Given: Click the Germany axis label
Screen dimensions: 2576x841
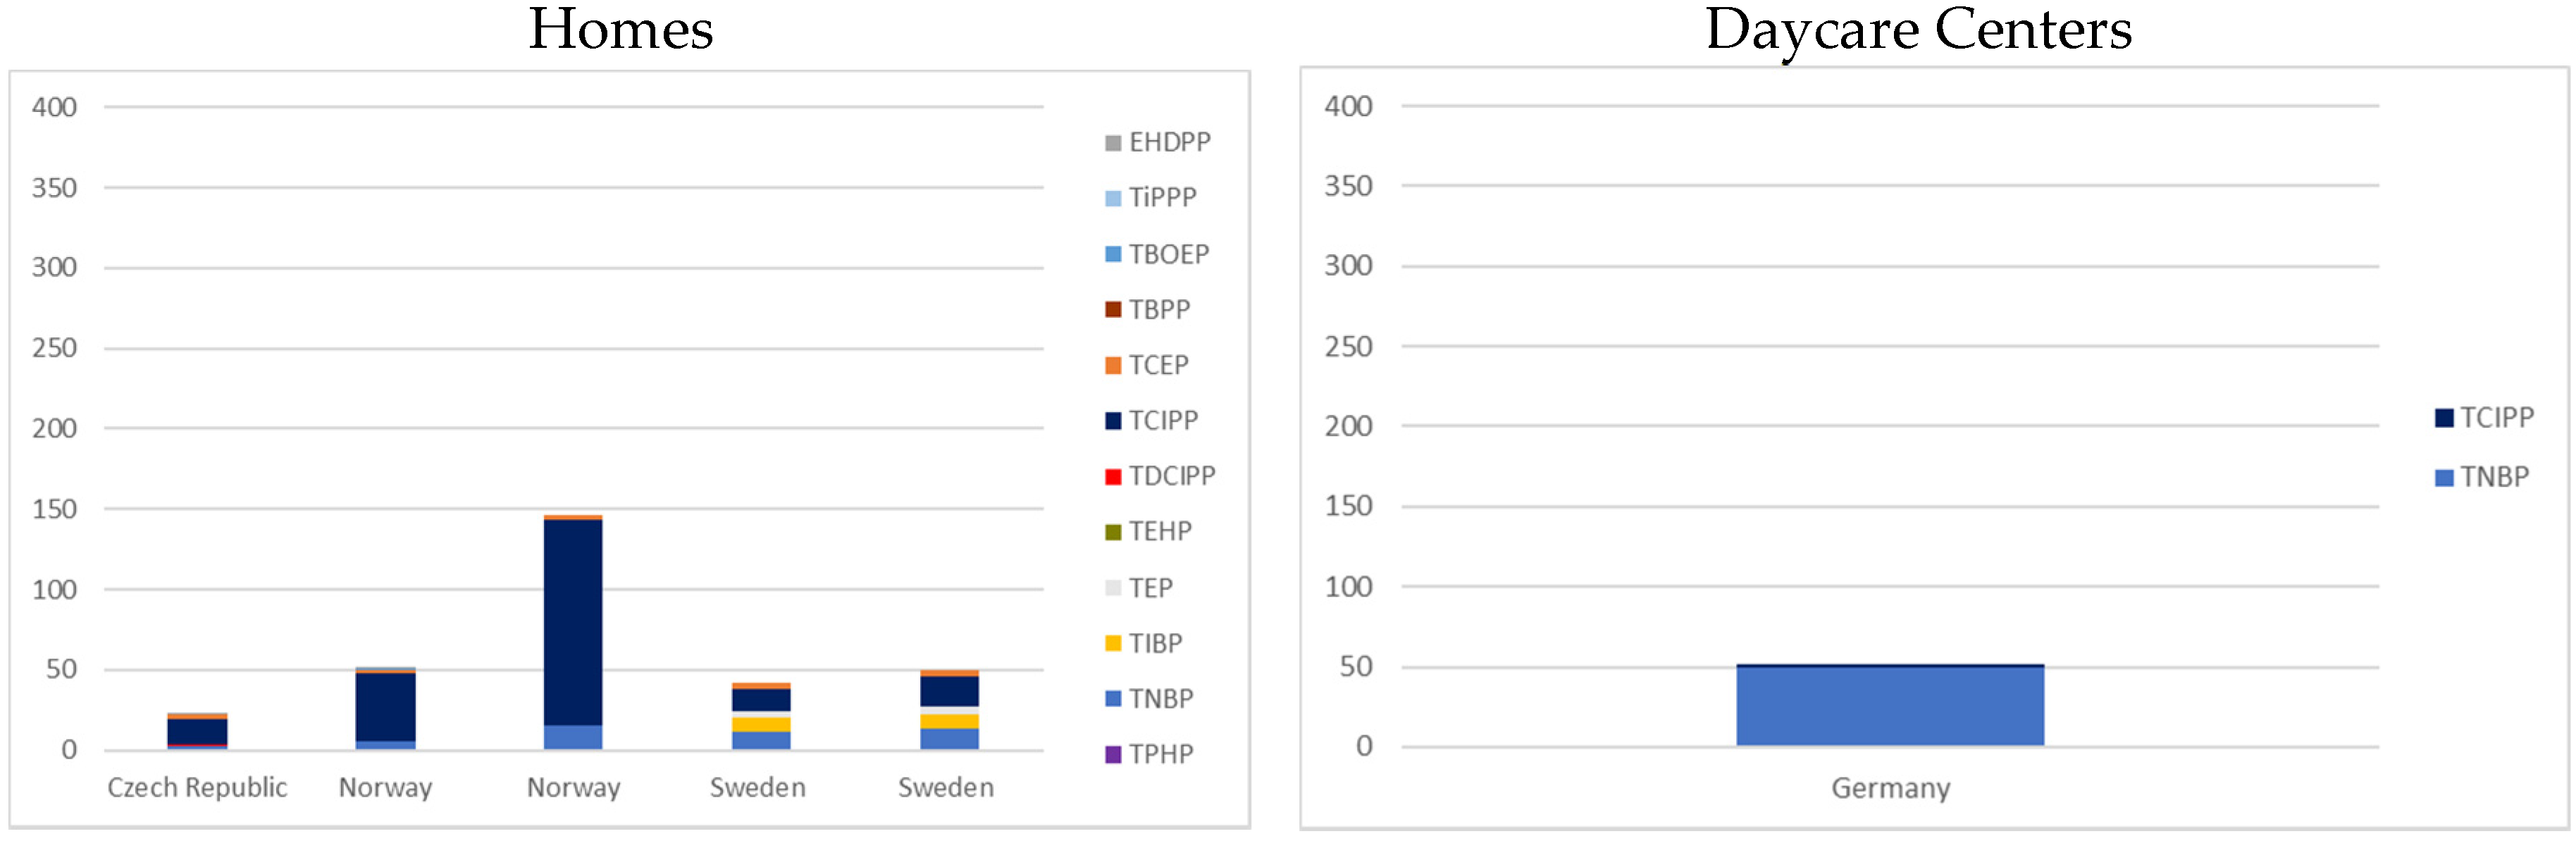Looking at the screenshot, I should tap(1890, 788).
